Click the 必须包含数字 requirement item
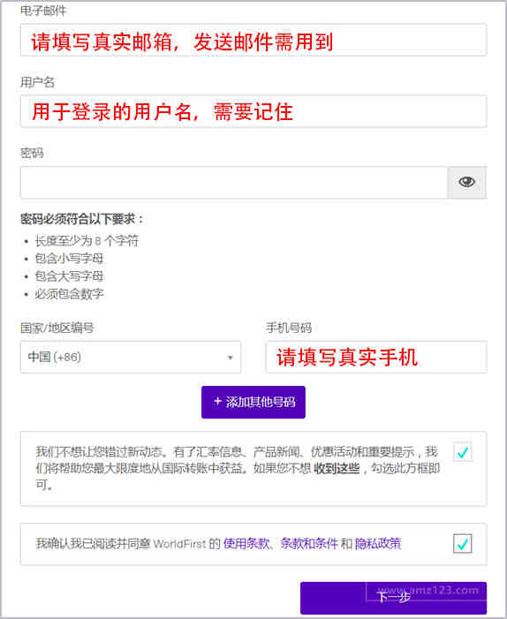 click(x=70, y=294)
